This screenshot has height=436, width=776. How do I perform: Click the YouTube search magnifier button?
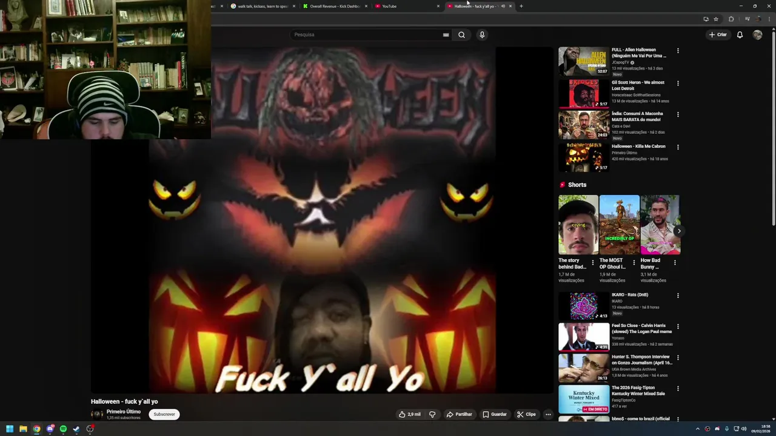(461, 35)
